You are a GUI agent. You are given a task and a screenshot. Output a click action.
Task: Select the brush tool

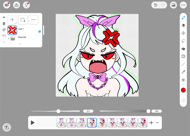tap(183, 18)
